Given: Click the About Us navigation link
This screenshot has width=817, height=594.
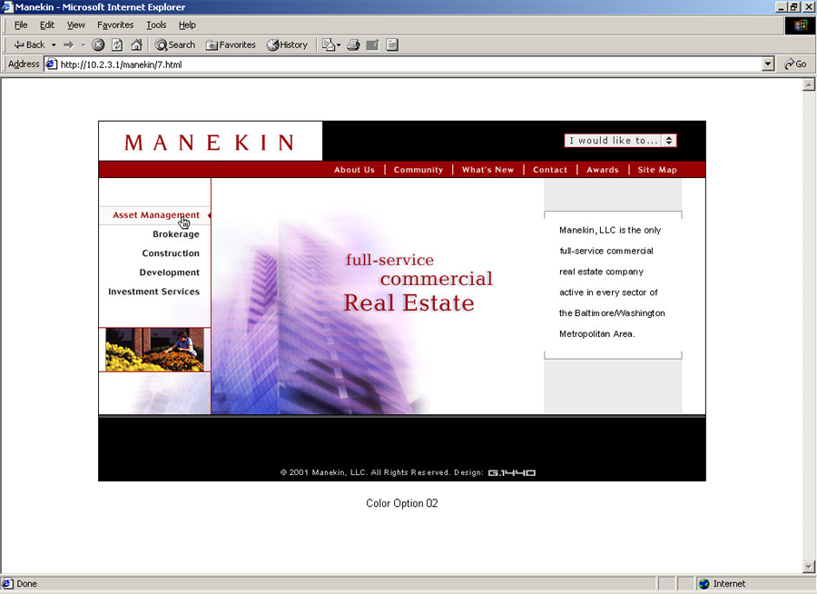Looking at the screenshot, I should pyautogui.click(x=354, y=170).
